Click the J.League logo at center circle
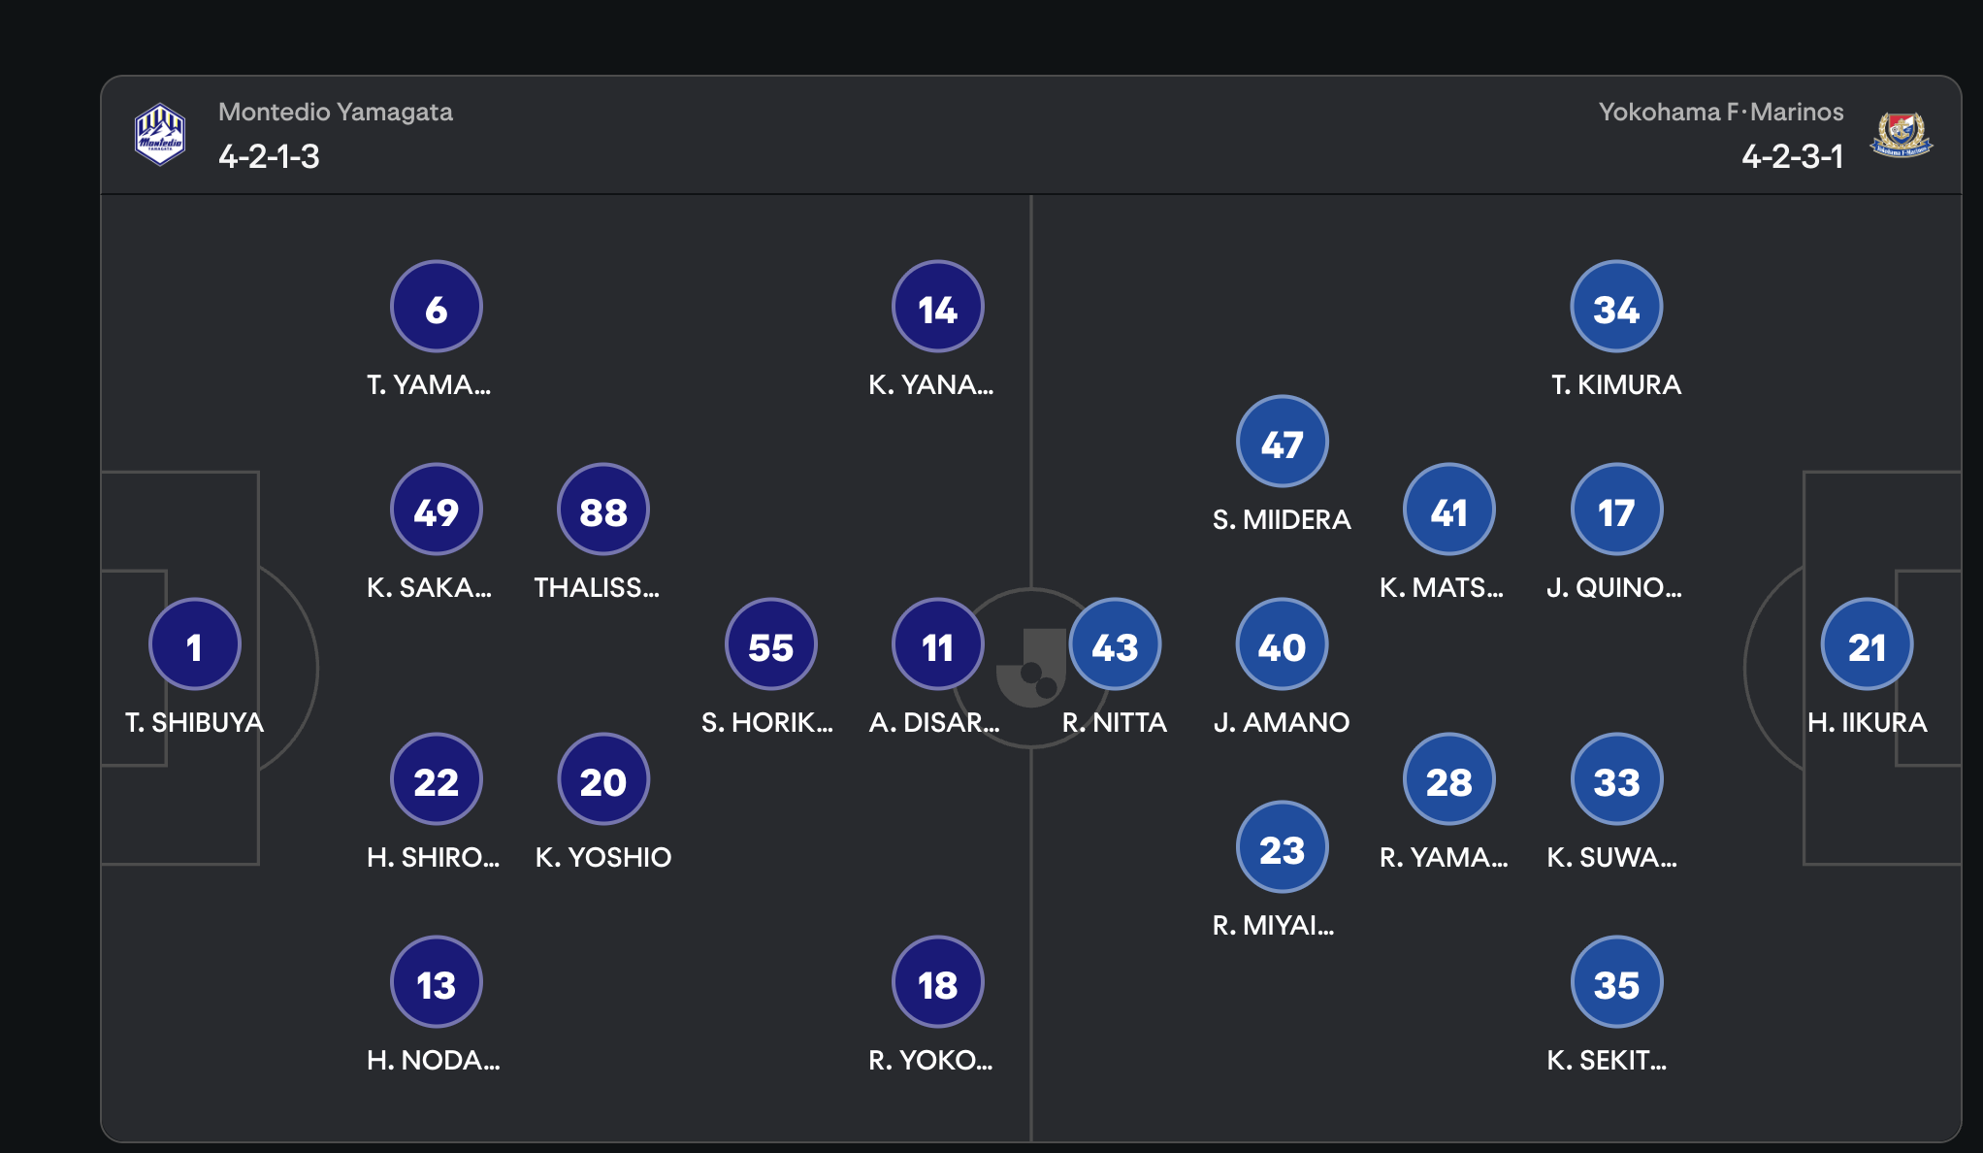1983x1153 pixels. [1031, 668]
